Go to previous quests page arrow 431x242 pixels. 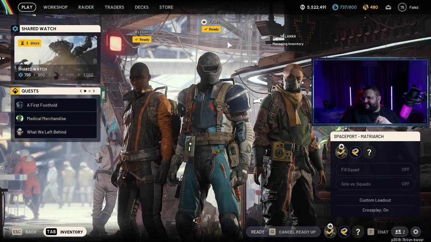point(81,91)
